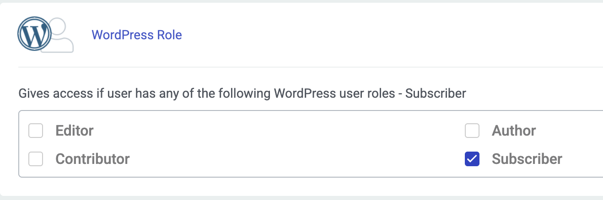Screen dimensions: 603x200
Task: Click blank header area right of WordPress Role
Action: 366,35
